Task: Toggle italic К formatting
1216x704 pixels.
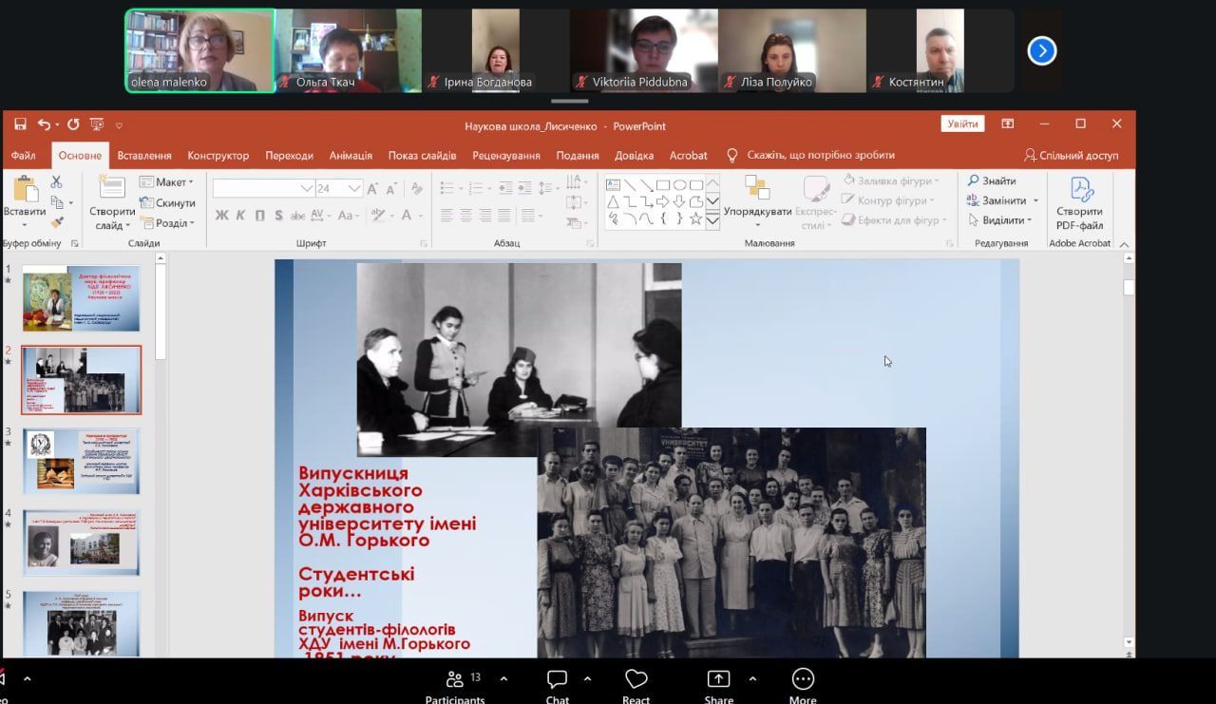Action: [241, 216]
